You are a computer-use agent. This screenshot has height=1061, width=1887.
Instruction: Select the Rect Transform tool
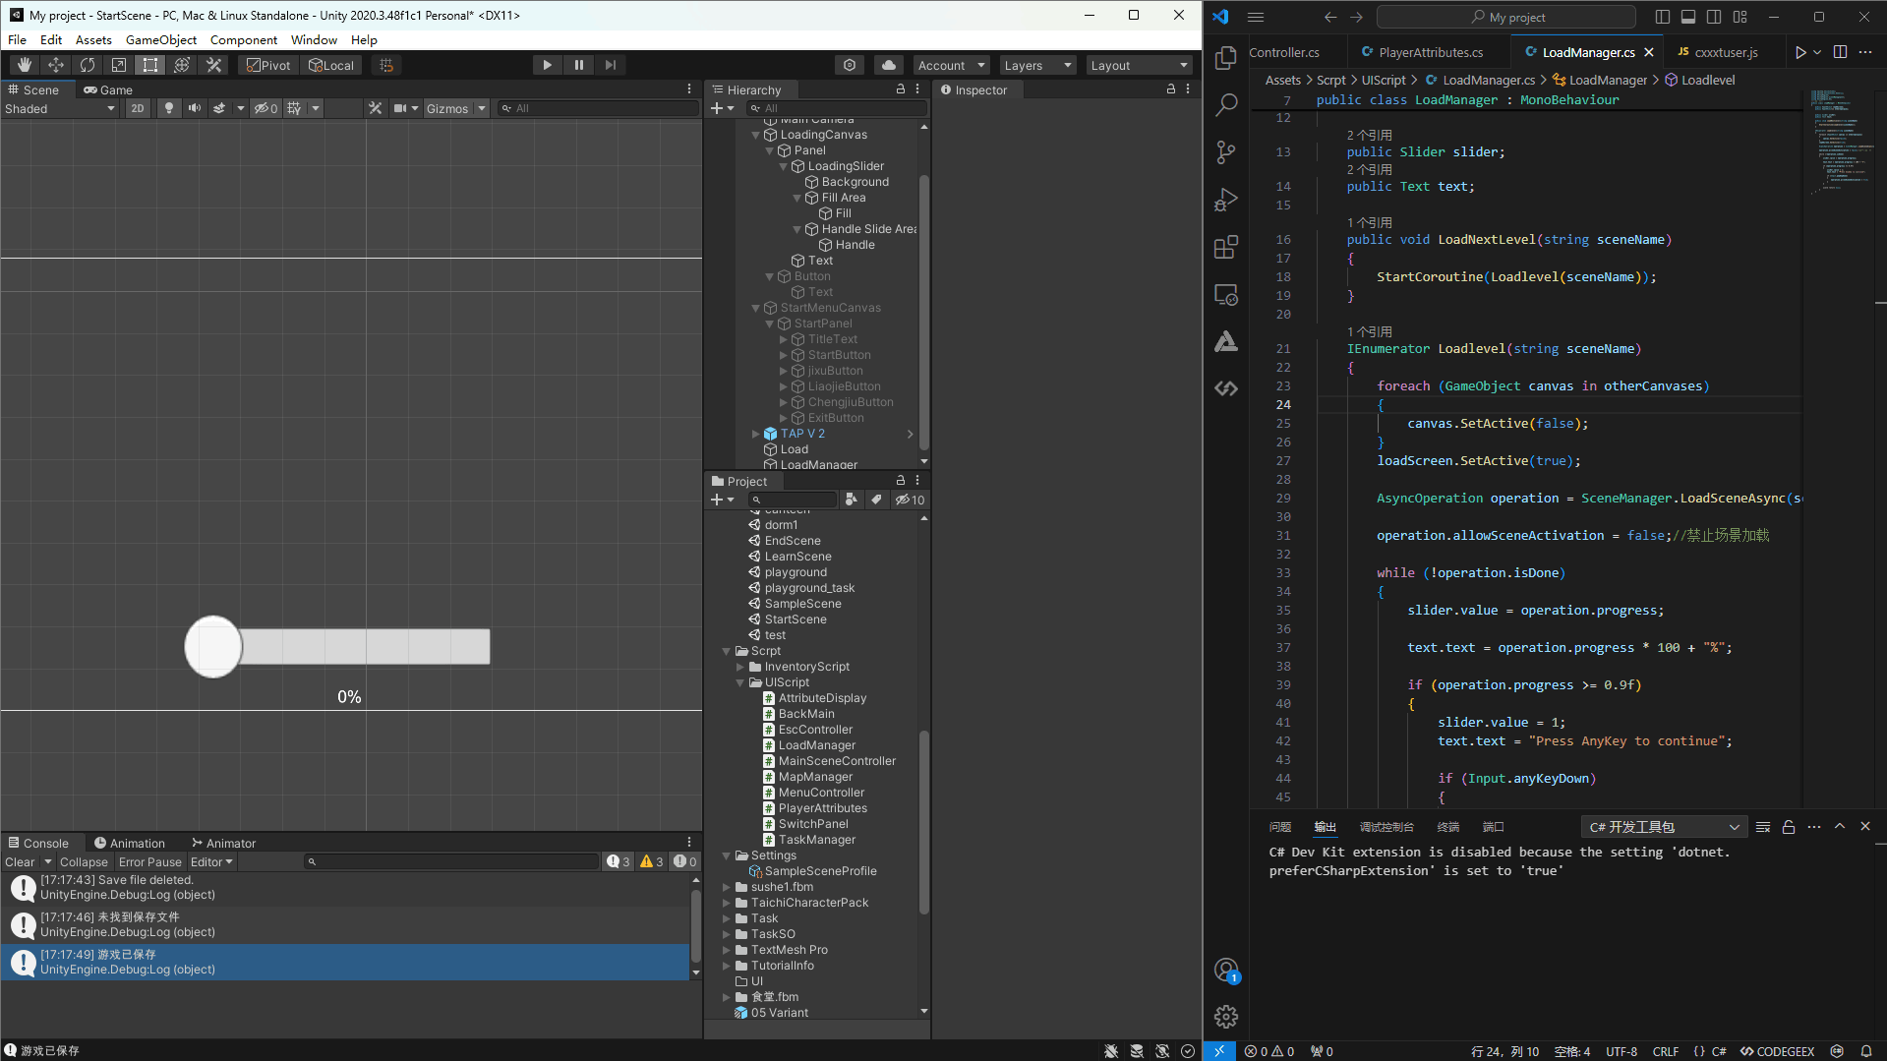[150, 65]
